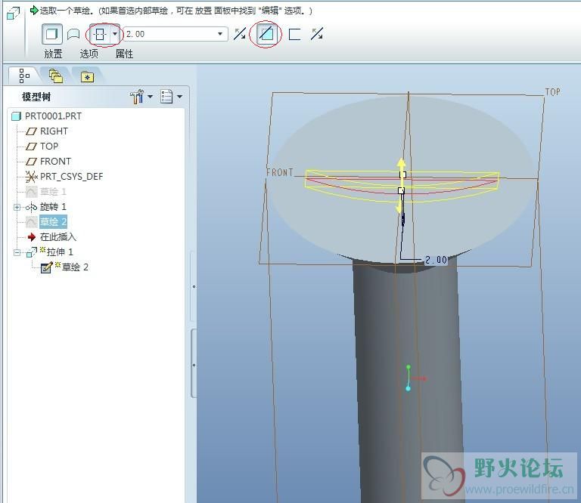The height and width of the screenshot is (503, 581).
Task: Open the model tree Settings tool icon
Action: tap(137, 97)
